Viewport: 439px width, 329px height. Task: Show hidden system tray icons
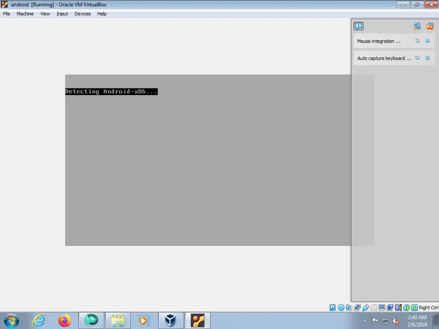point(364,321)
